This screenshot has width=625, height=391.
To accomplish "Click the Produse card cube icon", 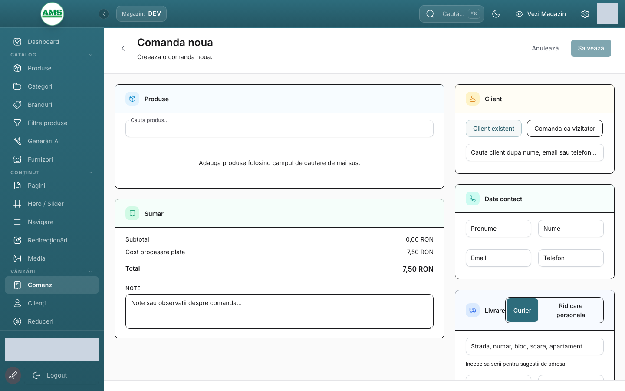I will (x=132, y=99).
